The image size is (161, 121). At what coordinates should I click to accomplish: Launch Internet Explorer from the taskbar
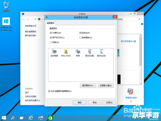(31, 118)
